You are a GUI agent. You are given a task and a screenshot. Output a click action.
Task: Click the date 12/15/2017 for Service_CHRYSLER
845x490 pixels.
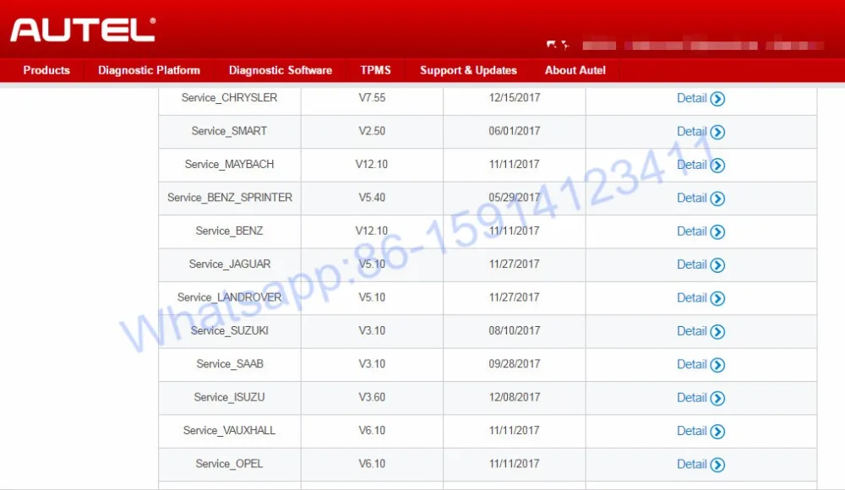pyautogui.click(x=514, y=97)
